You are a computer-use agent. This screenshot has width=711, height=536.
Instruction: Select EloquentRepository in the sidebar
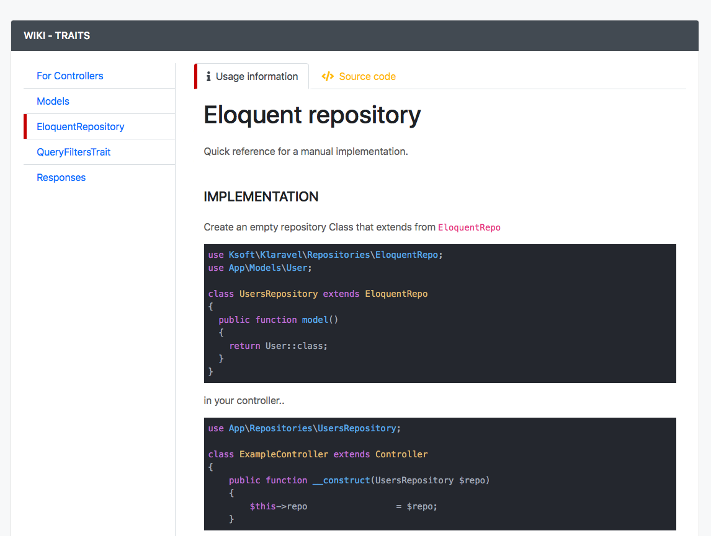[81, 126]
